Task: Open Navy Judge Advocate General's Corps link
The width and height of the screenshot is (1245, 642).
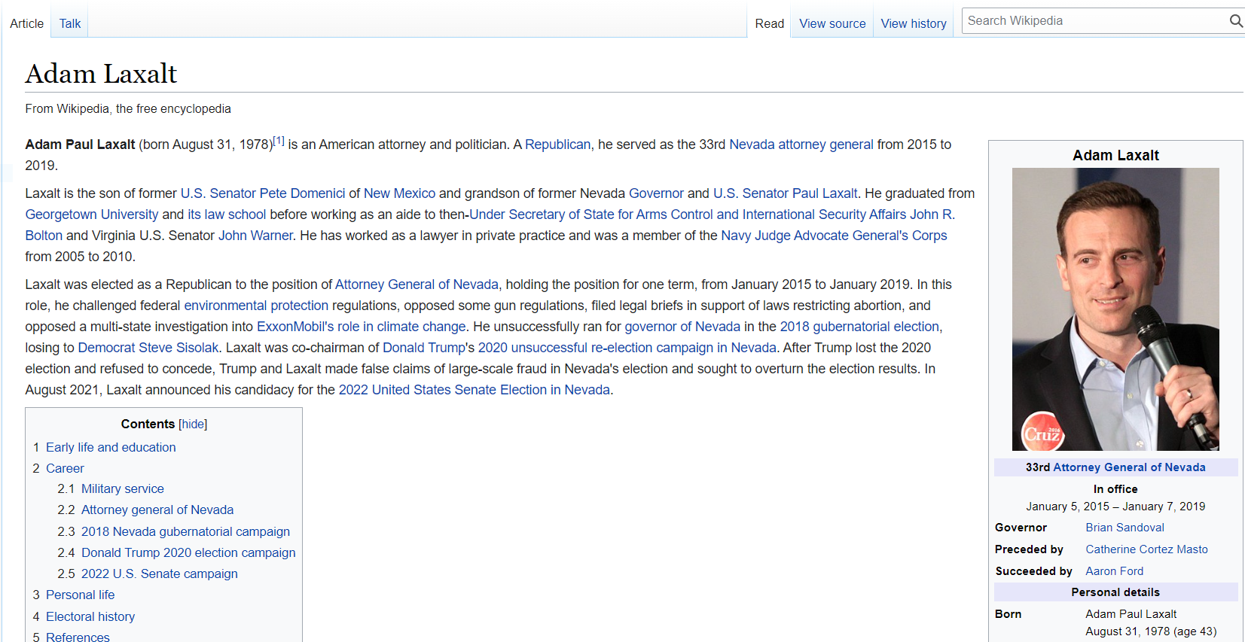Action: coord(834,236)
